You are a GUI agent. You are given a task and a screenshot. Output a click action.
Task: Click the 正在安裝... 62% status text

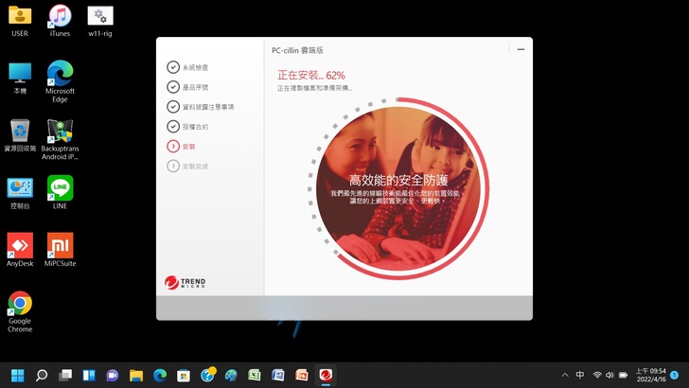(x=311, y=75)
